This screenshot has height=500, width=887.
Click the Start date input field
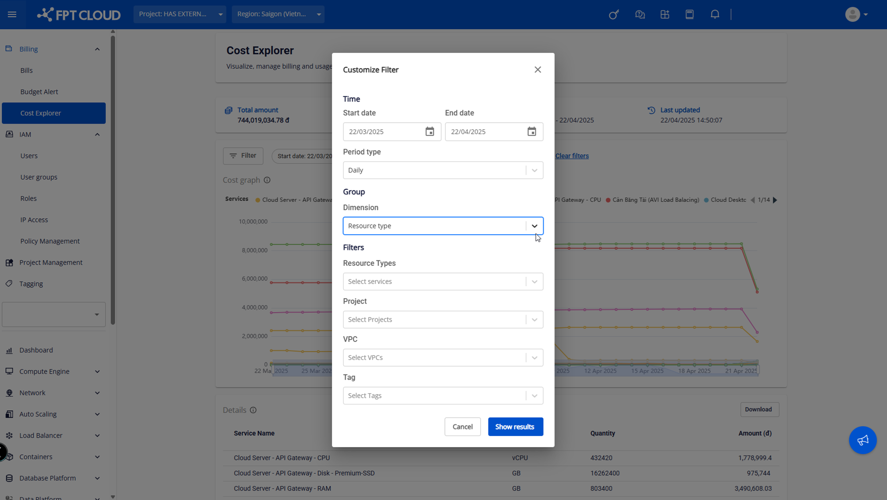coord(382,132)
